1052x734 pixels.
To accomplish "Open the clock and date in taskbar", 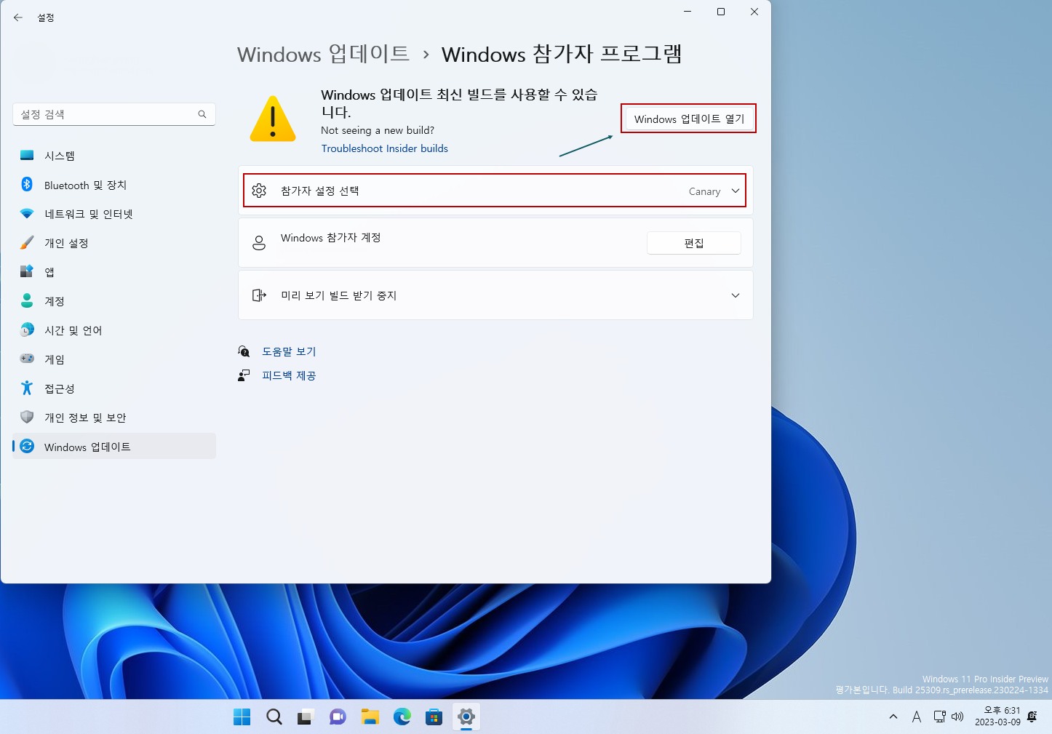I will pyautogui.click(x=997, y=717).
